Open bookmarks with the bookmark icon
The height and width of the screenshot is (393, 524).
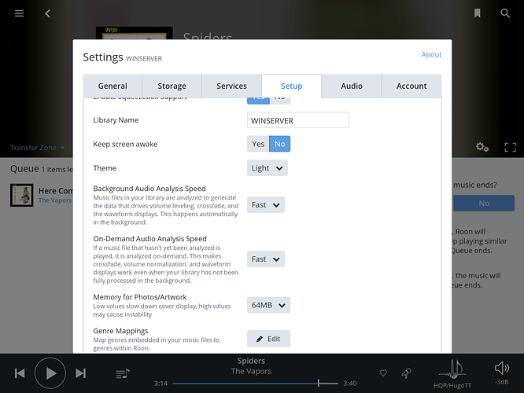pyautogui.click(x=478, y=13)
